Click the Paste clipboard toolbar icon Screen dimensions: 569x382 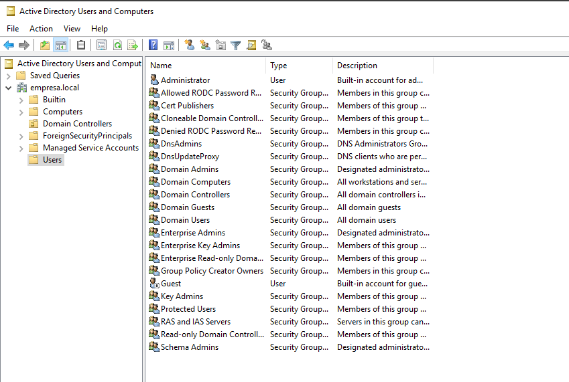click(x=81, y=45)
